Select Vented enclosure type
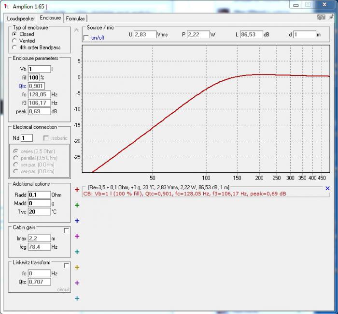The image size is (338, 314). click(14, 41)
